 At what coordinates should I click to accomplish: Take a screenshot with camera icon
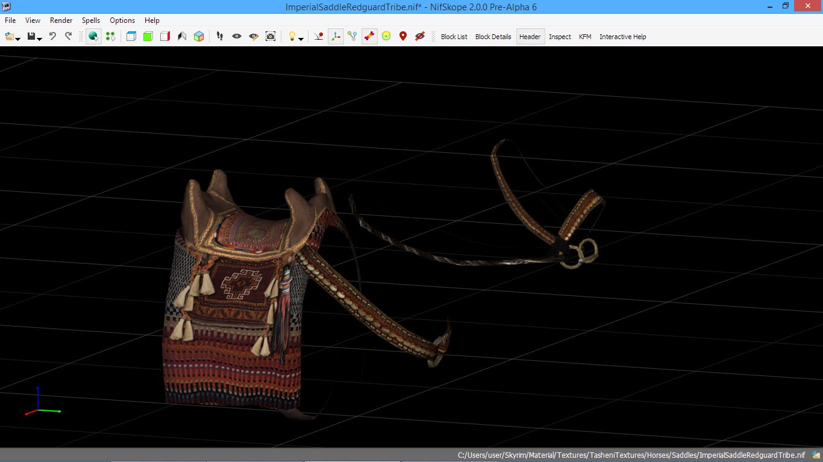tap(271, 37)
